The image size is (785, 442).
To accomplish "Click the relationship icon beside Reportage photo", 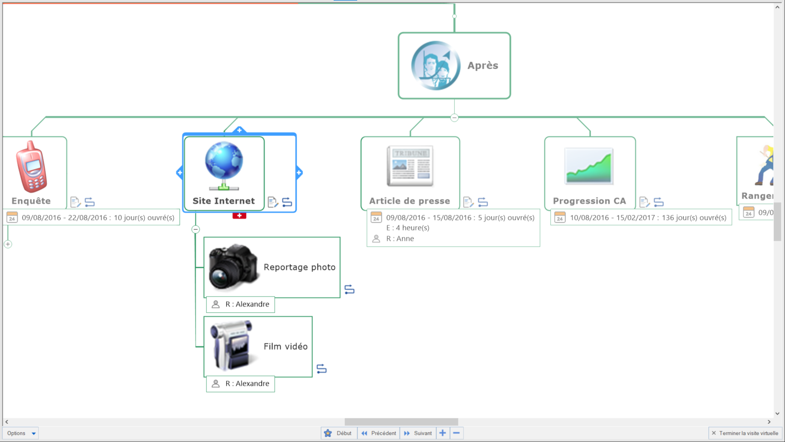I will point(349,289).
